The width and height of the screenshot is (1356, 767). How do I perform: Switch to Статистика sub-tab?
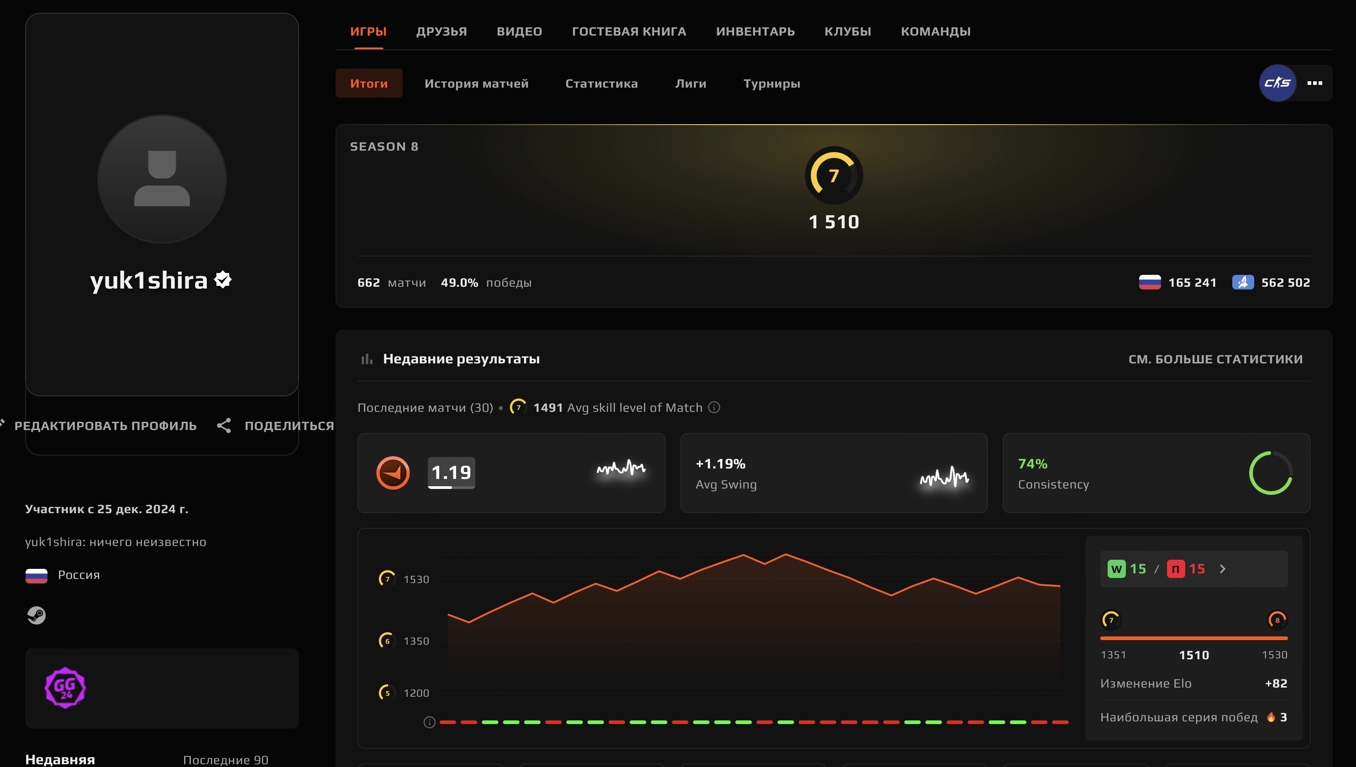[601, 83]
